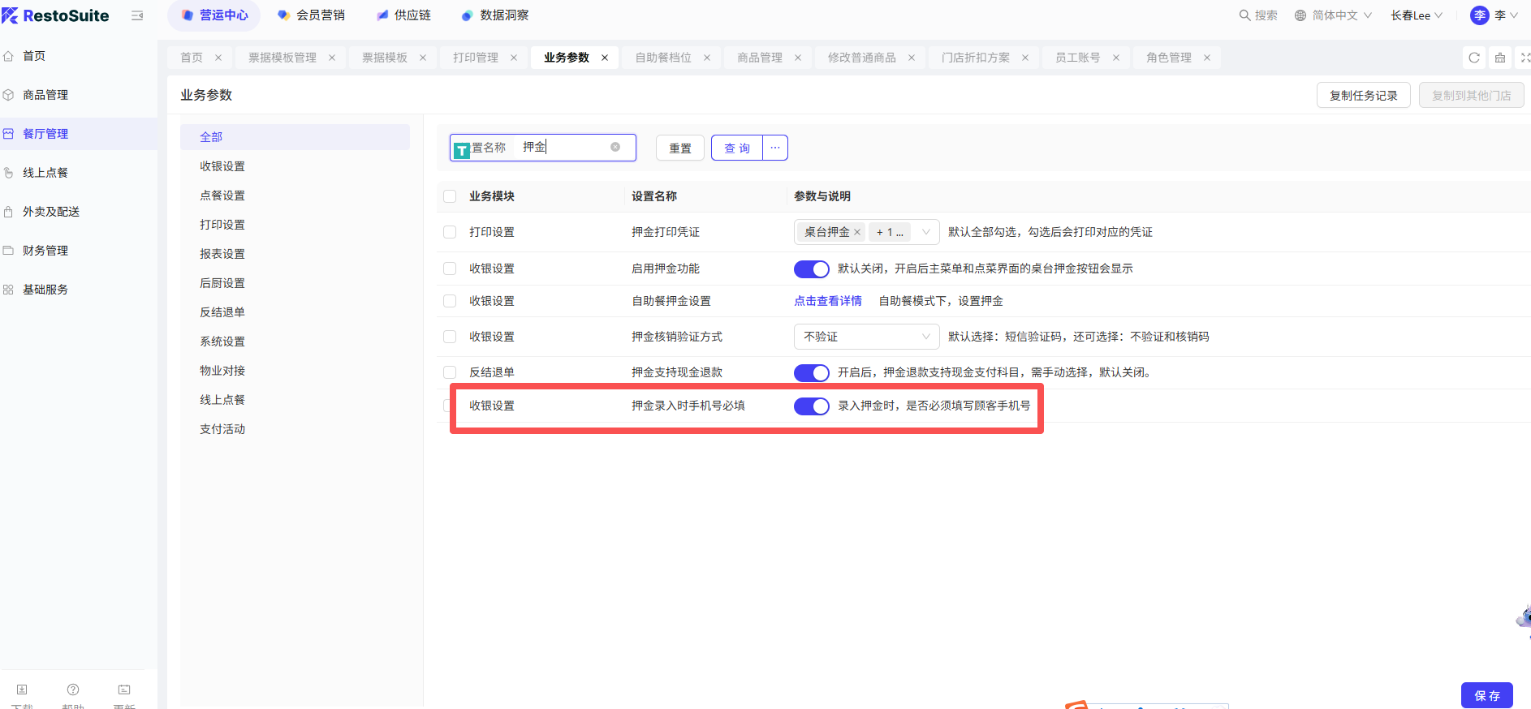Click the refresh page icon

point(1474,58)
